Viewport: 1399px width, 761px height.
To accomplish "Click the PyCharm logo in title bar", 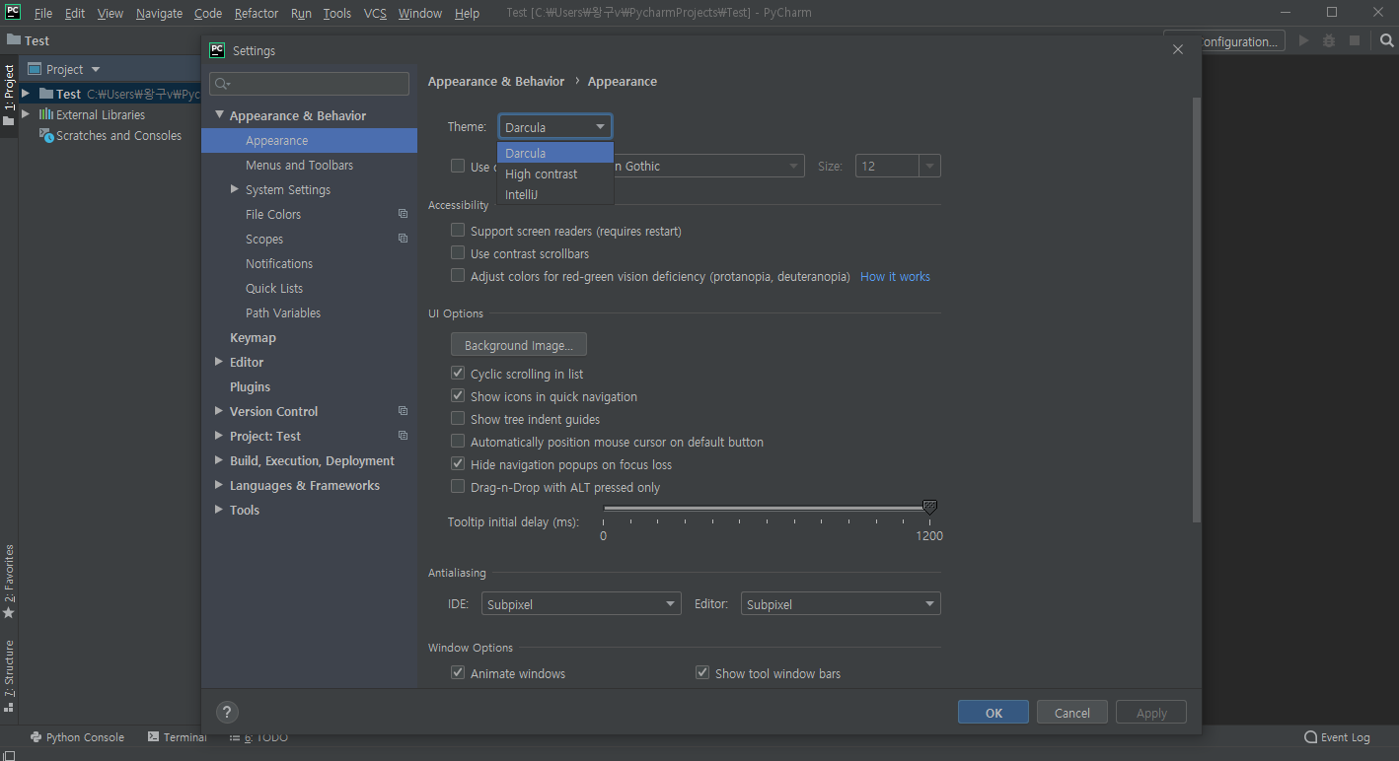I will click(13, 12).
